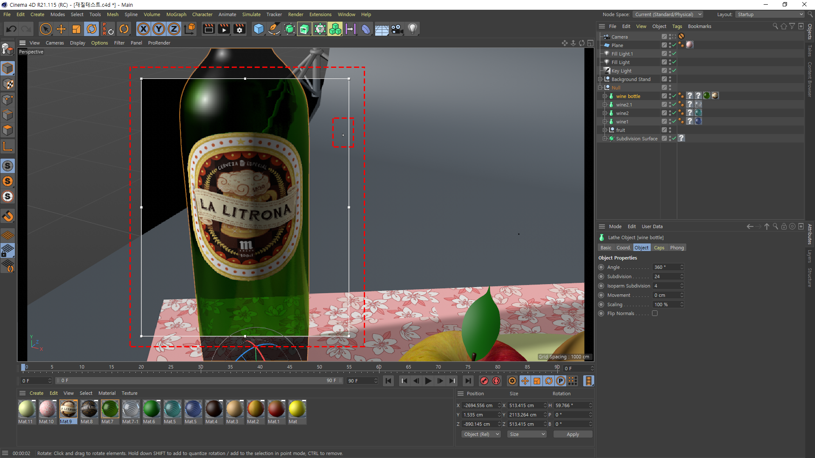Toggle the X axis lock icon
815x458 pixels.
[143, 29]
